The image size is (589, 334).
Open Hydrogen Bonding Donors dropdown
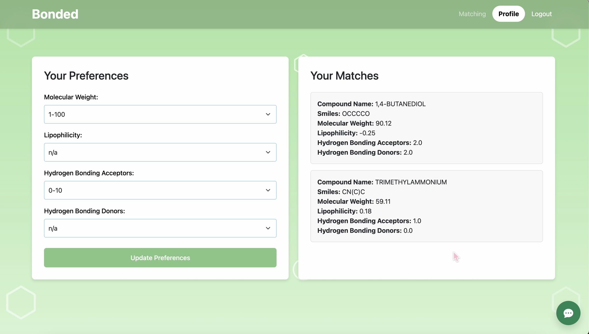(x=160, y=228)
